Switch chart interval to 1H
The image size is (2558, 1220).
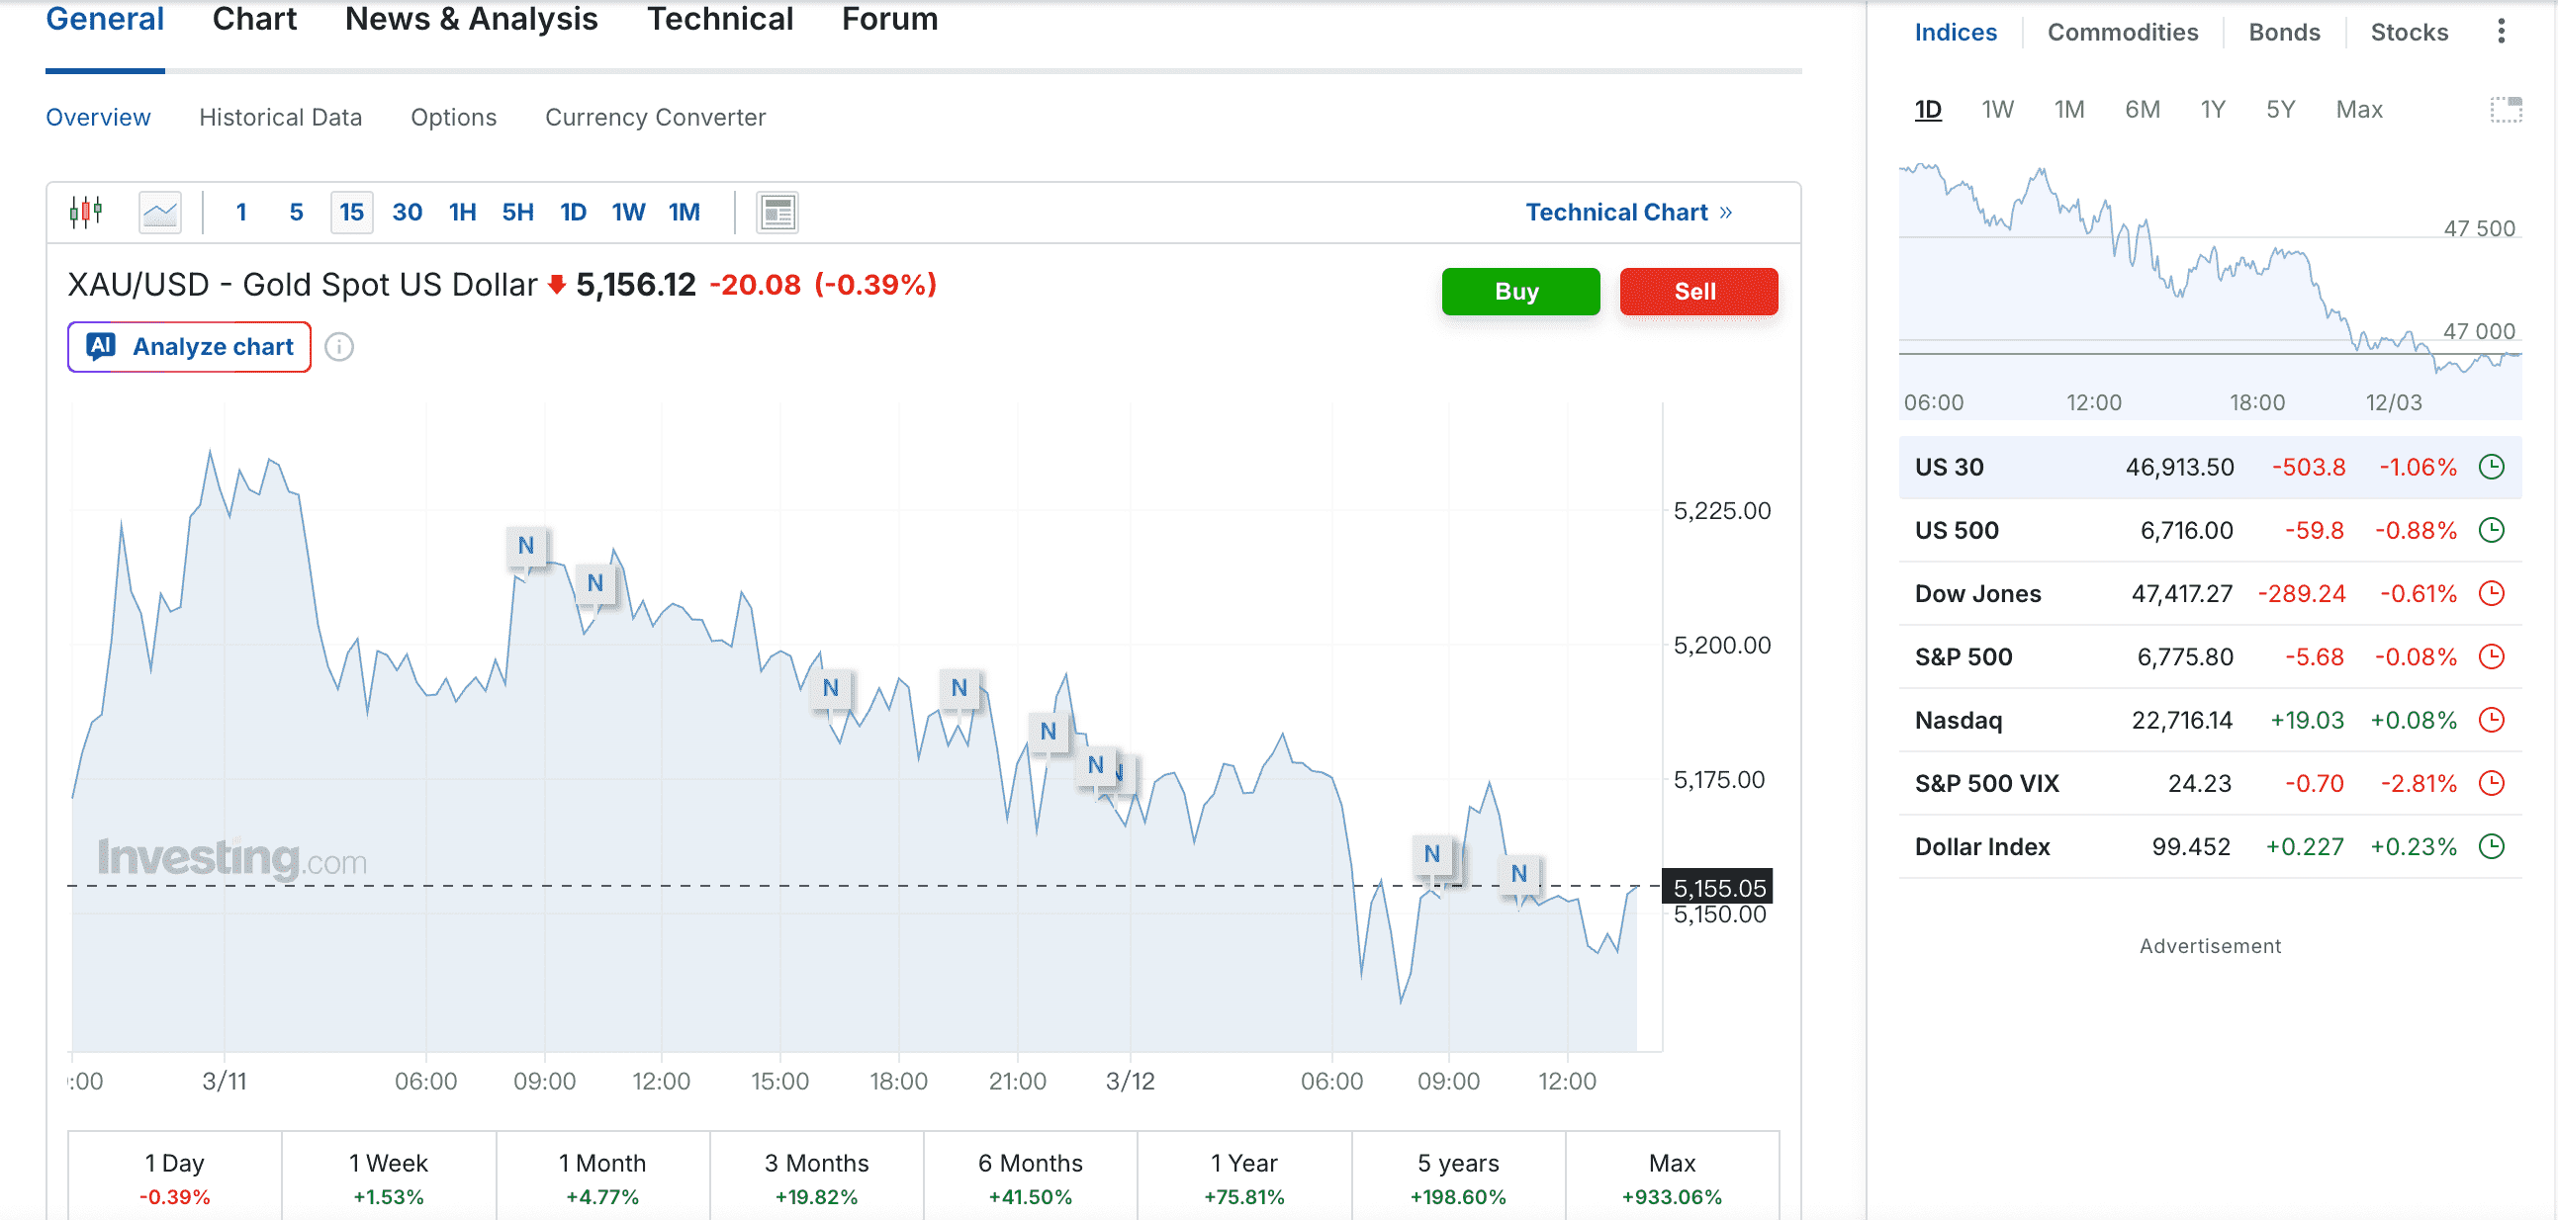click(462, 212)
